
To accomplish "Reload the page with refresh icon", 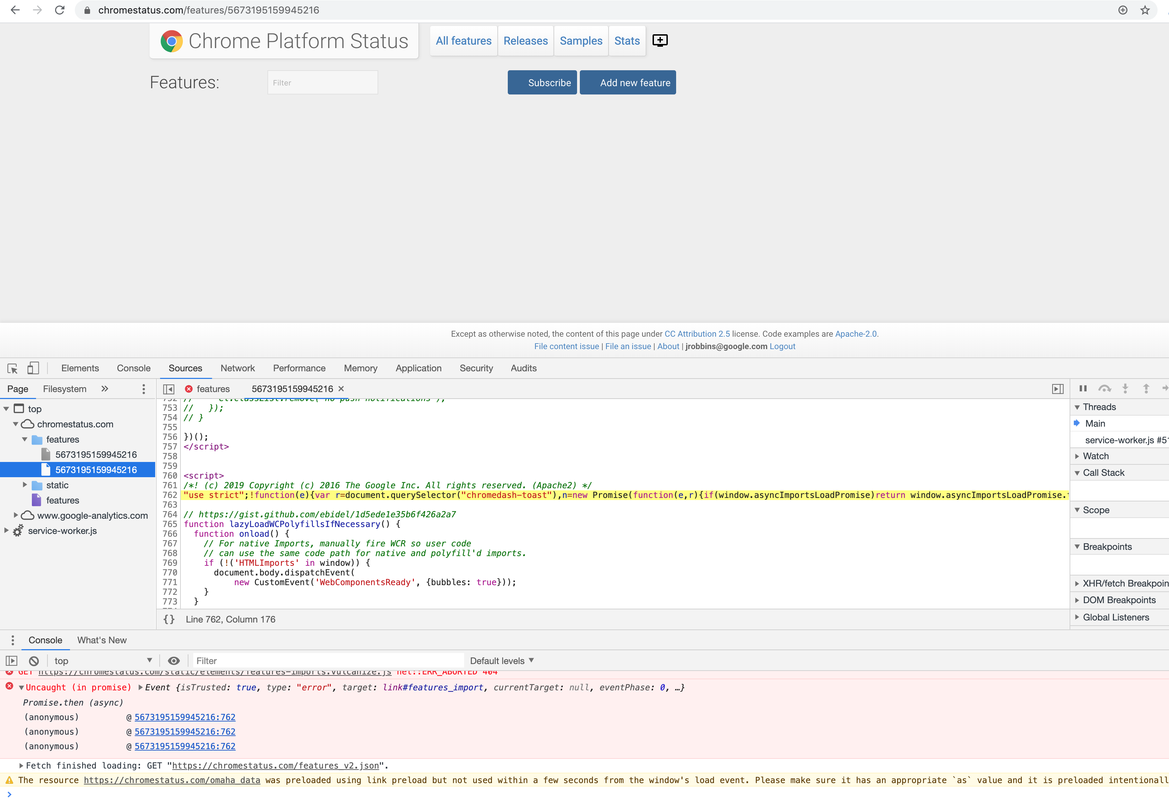I will tap(60, 10).
